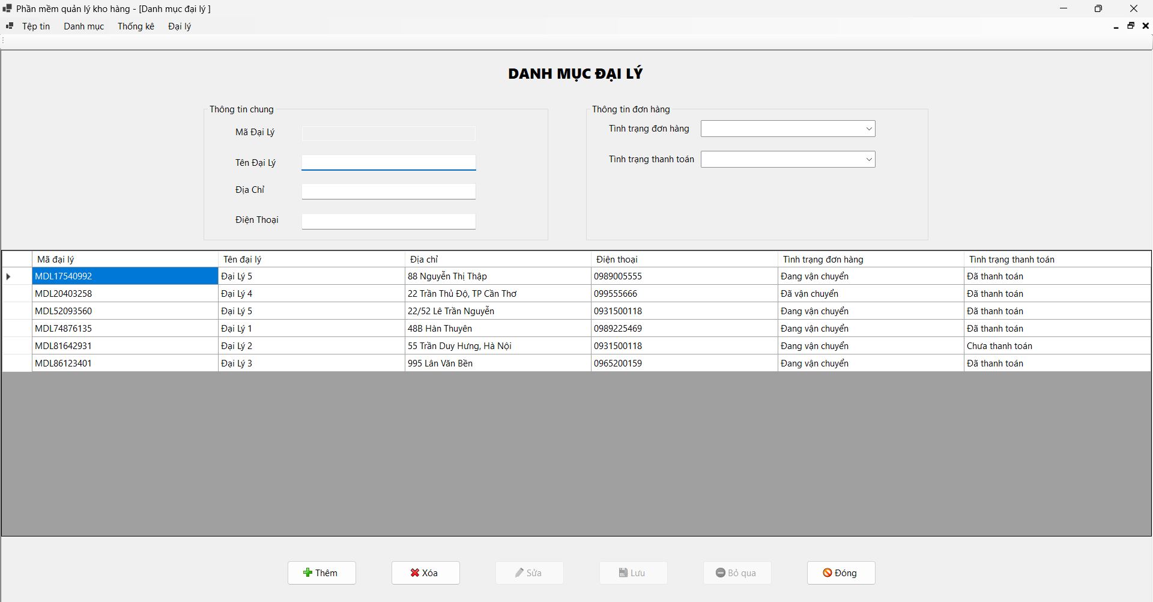The height and width of the screenshot is (602, 1153).
Task: Open the Tình trạng thanh toán dropdown
Action: pyautogui.click(x=868, y=159)
